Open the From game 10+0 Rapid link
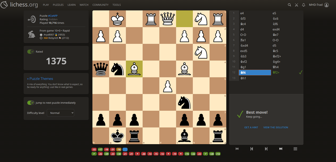This screenshot has width=336, height=162. pos(54,31)
